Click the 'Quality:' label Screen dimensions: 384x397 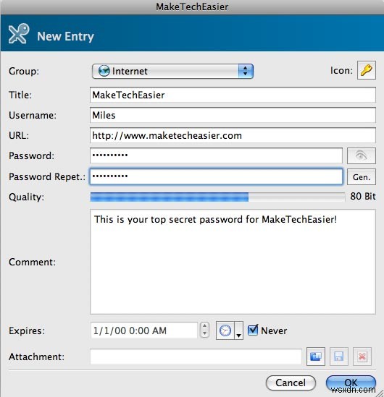pyautogui.click(x=26, y=197)
